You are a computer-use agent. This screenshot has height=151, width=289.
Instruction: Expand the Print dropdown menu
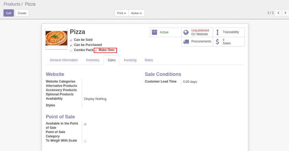[121, 13]
